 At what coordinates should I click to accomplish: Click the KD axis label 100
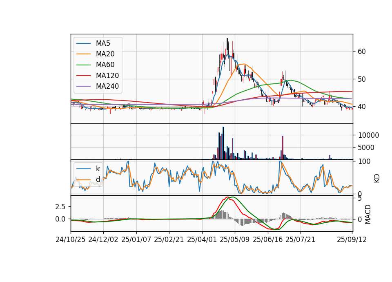pyautogui.click(x=364, y=161)
